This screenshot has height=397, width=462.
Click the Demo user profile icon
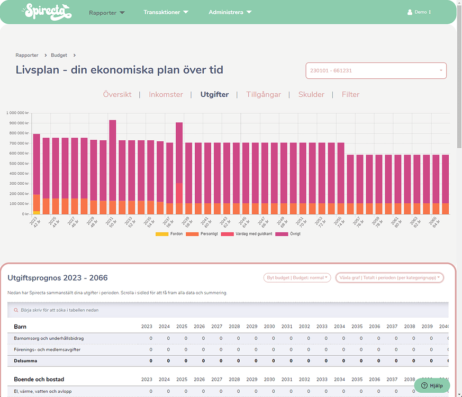pos(409,12)
